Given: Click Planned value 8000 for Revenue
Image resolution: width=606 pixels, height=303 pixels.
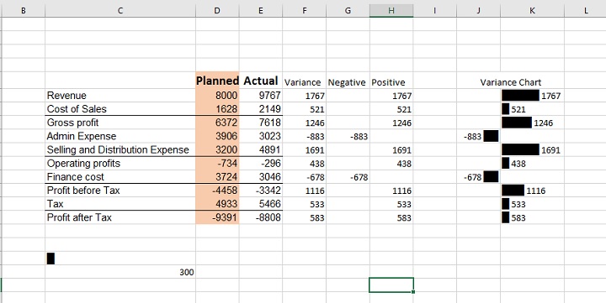Looking at the screenshot, I should click(217, 96).
